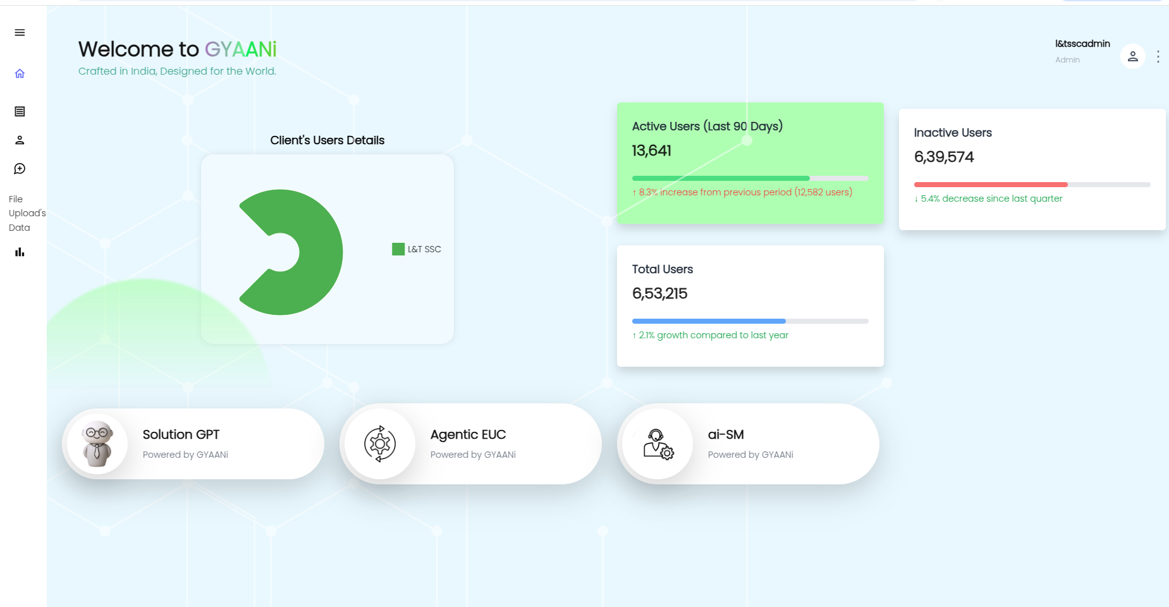This screenshot has width=1169, height=607.
Task: Select the document list icon in sidebar
Action: [x=20, y=111]
